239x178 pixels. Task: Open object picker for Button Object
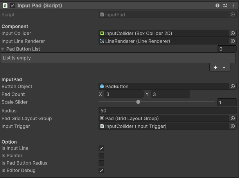(x=233, y=86)
